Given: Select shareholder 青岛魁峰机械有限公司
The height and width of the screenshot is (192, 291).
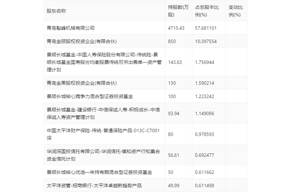Looking at the screenshot, I should click(x=71, y=28).
